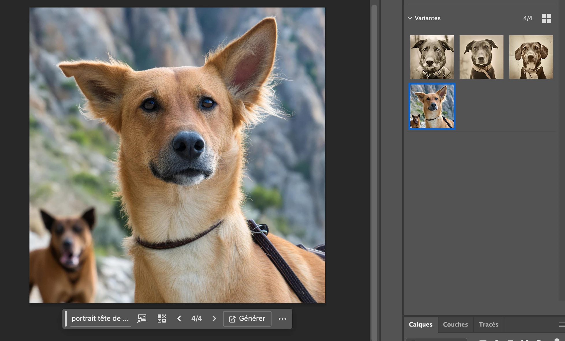Viewport: 565px width, 341px height.
Task: Collapse the Variantes section chevron
Action: tap(410, 18)
